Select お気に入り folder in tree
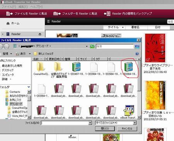174x141 pixels. coord(13,100)
